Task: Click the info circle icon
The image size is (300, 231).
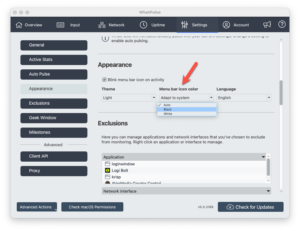Action: click(105, 38)
